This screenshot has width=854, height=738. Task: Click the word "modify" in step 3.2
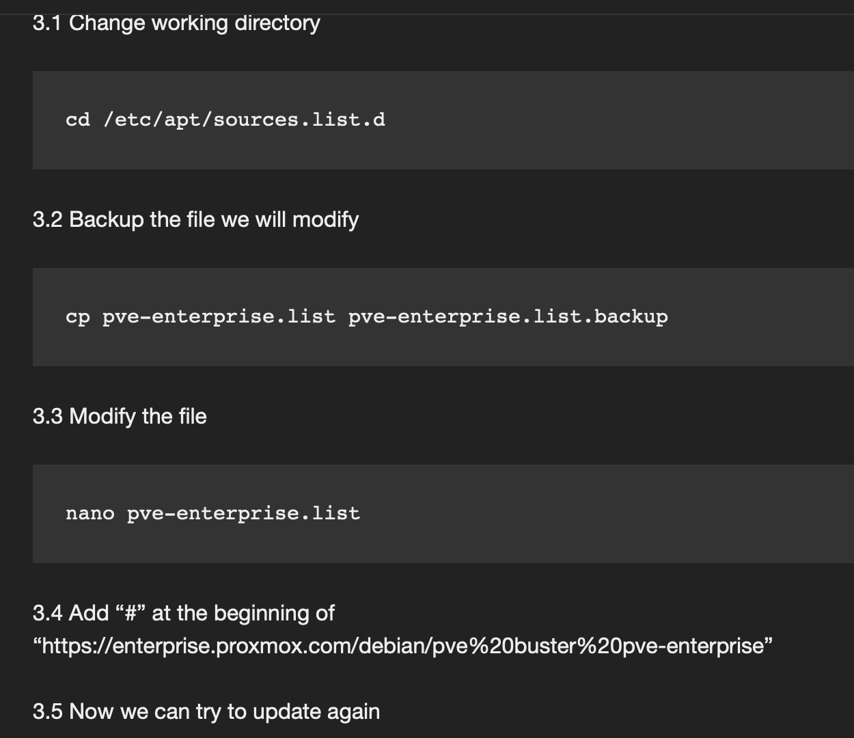click(325, 219)
